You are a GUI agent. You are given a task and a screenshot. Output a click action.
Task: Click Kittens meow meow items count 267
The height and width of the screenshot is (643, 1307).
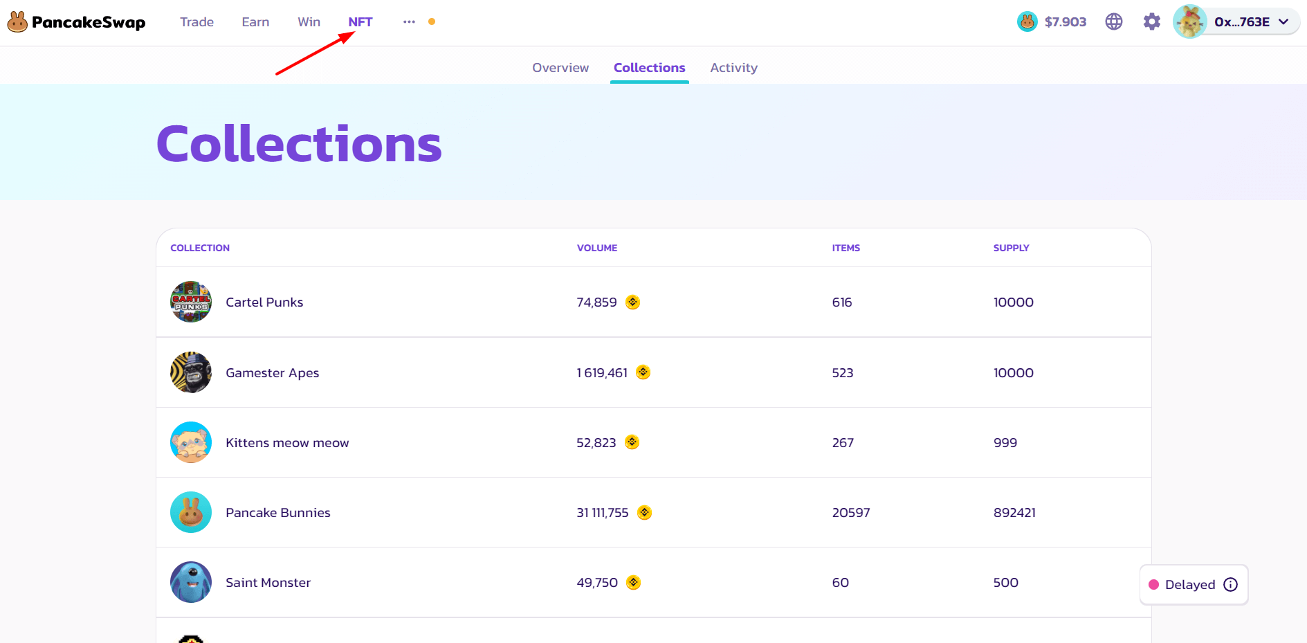(843, 443)
